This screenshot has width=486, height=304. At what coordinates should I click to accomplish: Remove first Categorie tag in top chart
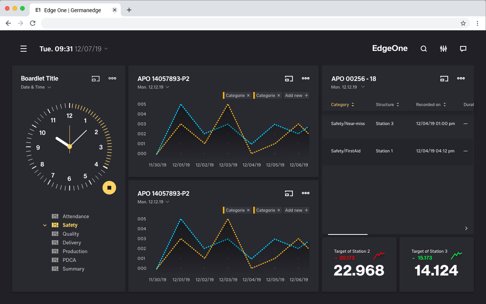pyautogui.click(x=248, y=96)
